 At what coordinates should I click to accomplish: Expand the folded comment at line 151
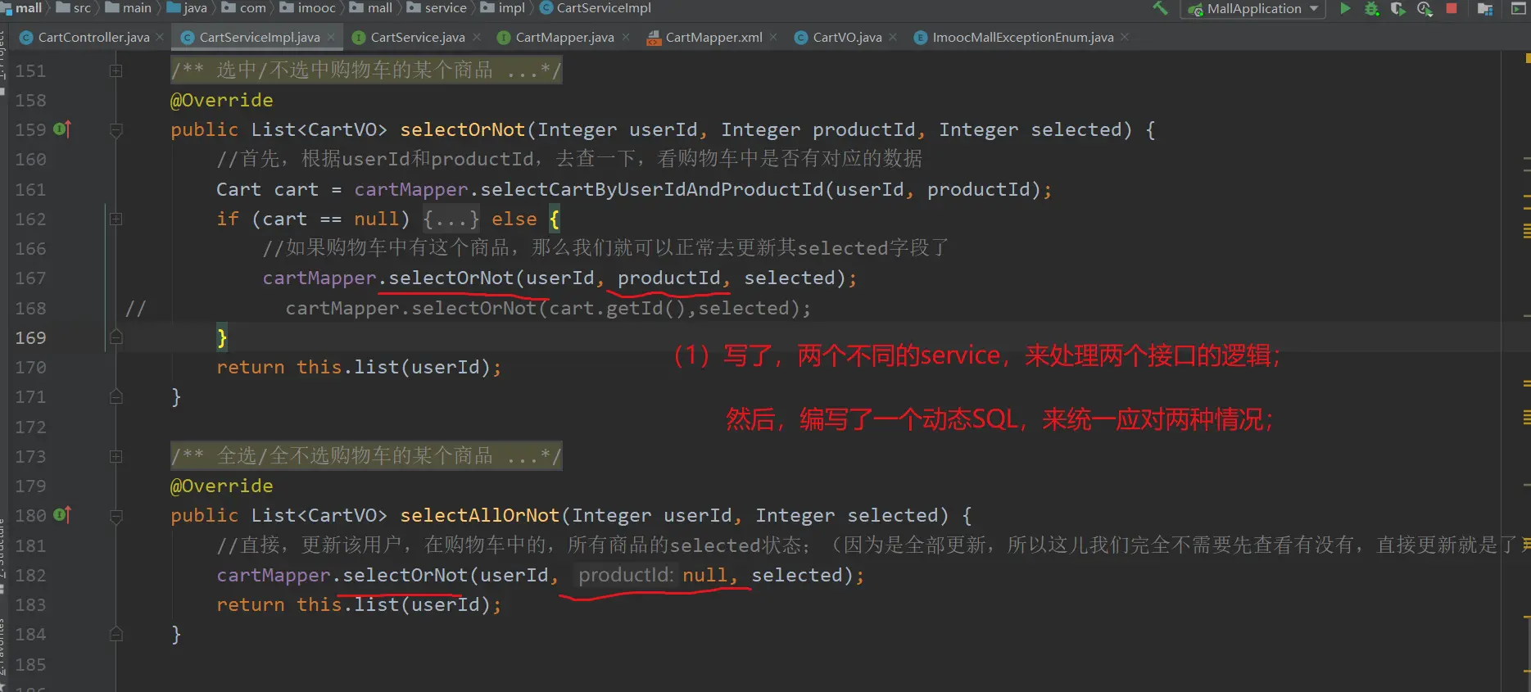(x=116, y=70)
